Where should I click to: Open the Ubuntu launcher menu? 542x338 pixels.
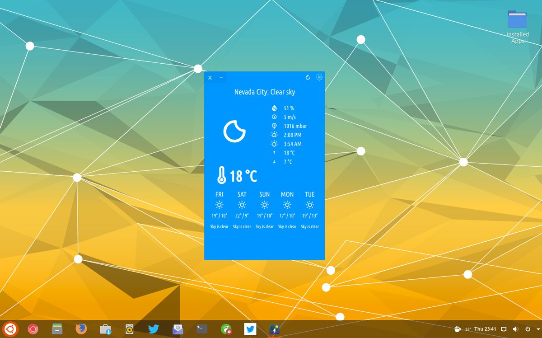point(9,329)
